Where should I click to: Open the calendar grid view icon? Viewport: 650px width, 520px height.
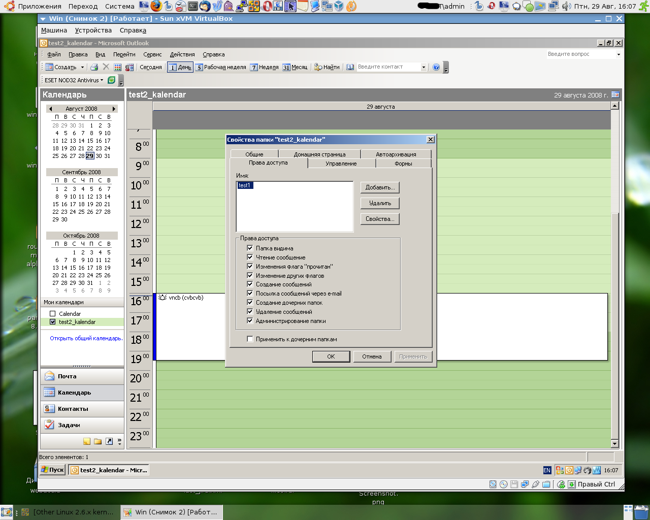click(118, 67)
